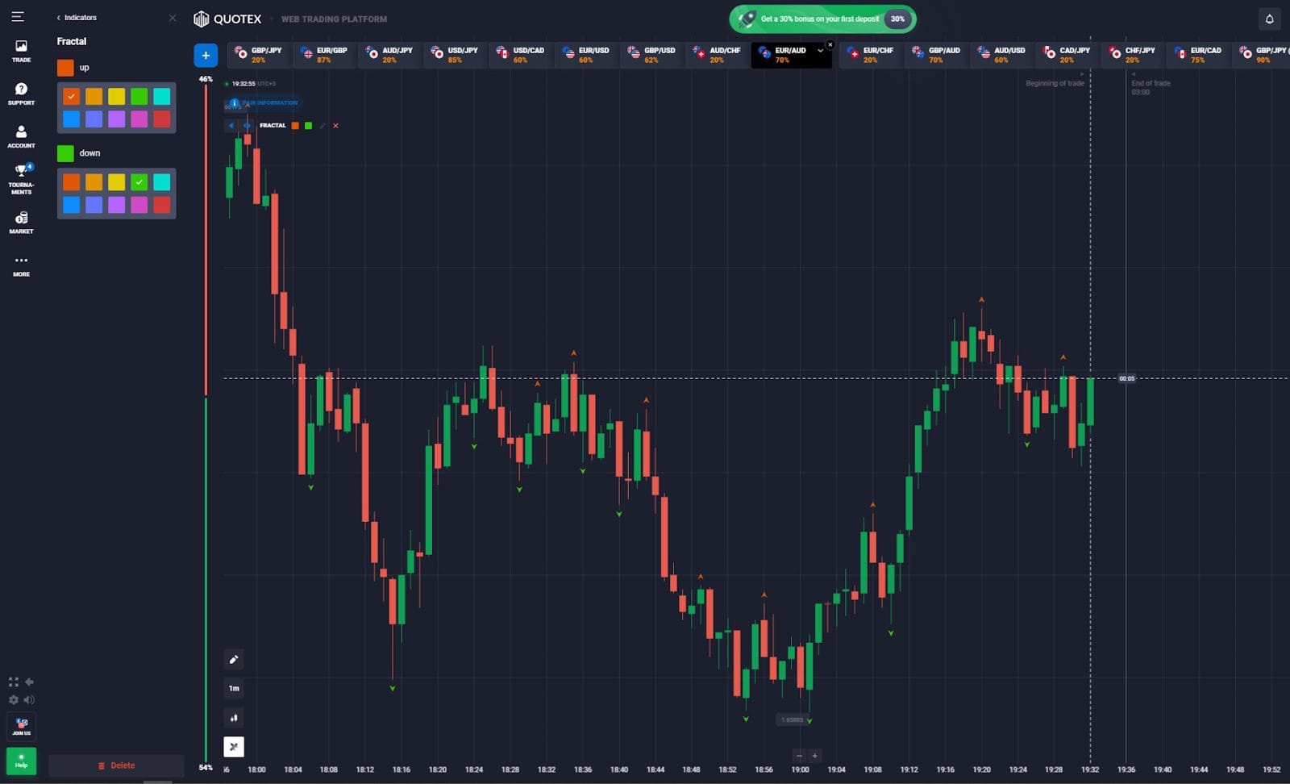
Task: Switch to the GBP/AUD asset tab
Action: click(936, 55)
